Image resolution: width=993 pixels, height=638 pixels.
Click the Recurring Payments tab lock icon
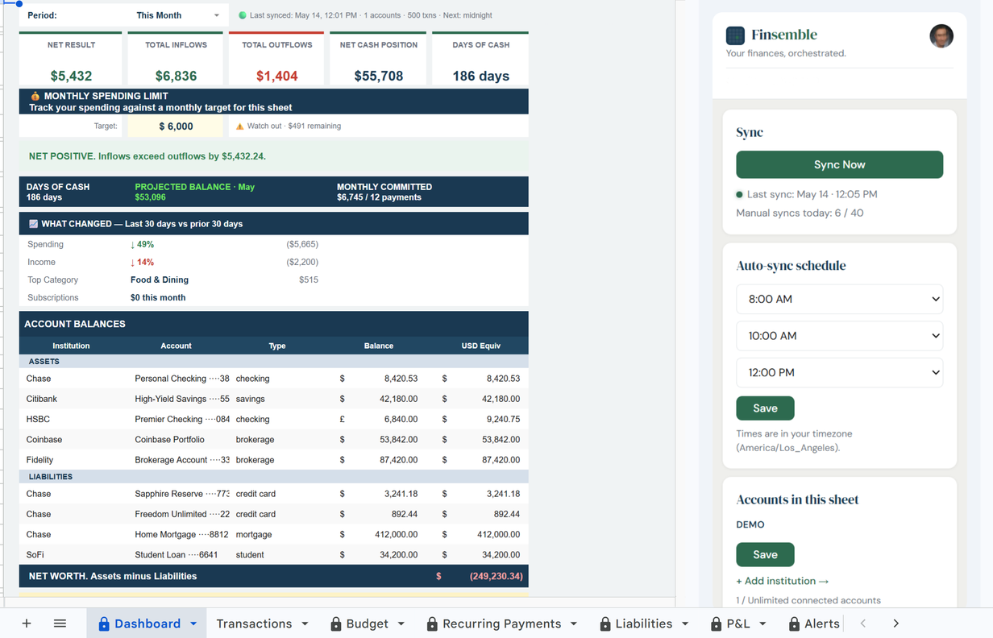432,623
